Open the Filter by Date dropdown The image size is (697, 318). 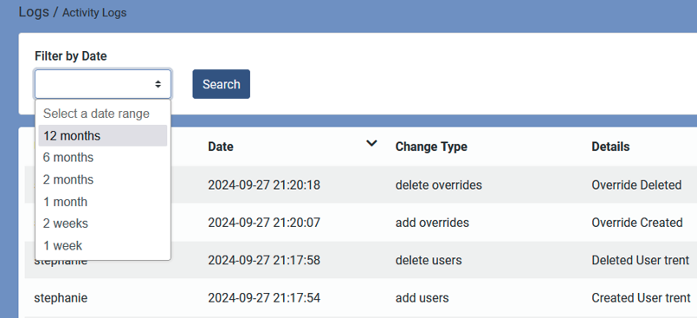pyautogui.click(x=103, y=84)
